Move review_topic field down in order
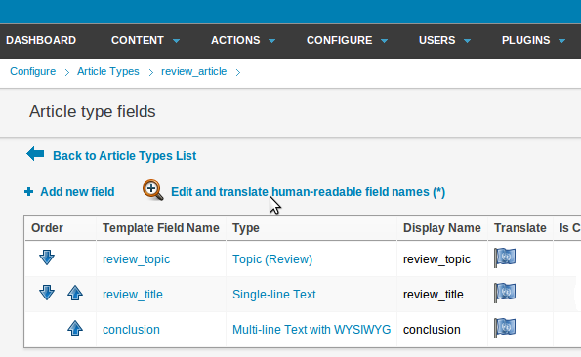The width and height of the screenshot is (581, 357). (x=47, y=258)
